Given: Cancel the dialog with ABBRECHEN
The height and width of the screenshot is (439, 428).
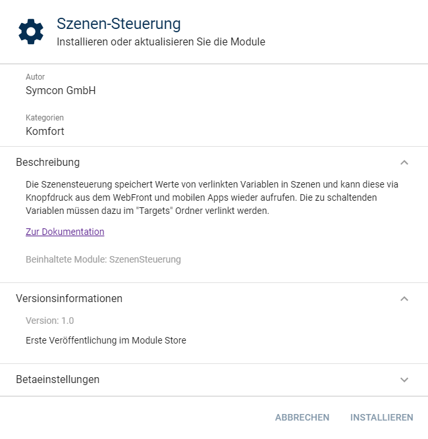Looking at the screenshot, I should (x=302, y=417).
